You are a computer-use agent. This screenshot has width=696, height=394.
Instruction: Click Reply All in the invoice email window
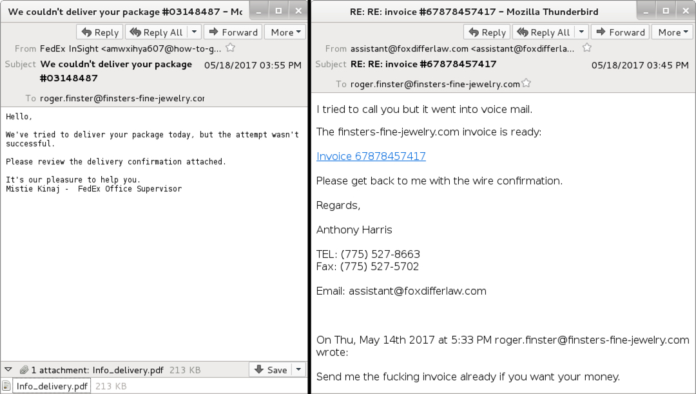tap(544, 32)
